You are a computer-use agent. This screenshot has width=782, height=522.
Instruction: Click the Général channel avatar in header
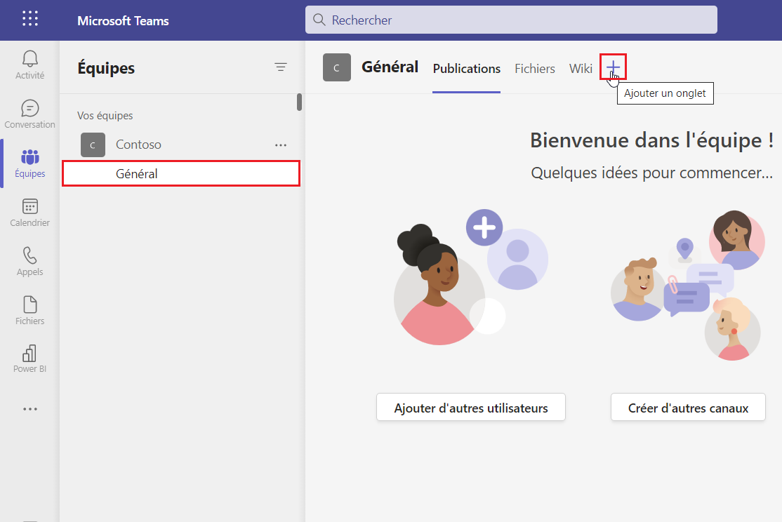pos(337,67)
